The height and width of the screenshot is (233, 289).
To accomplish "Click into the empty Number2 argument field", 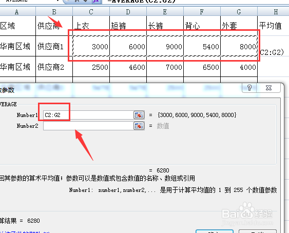I will pos(88,126).
